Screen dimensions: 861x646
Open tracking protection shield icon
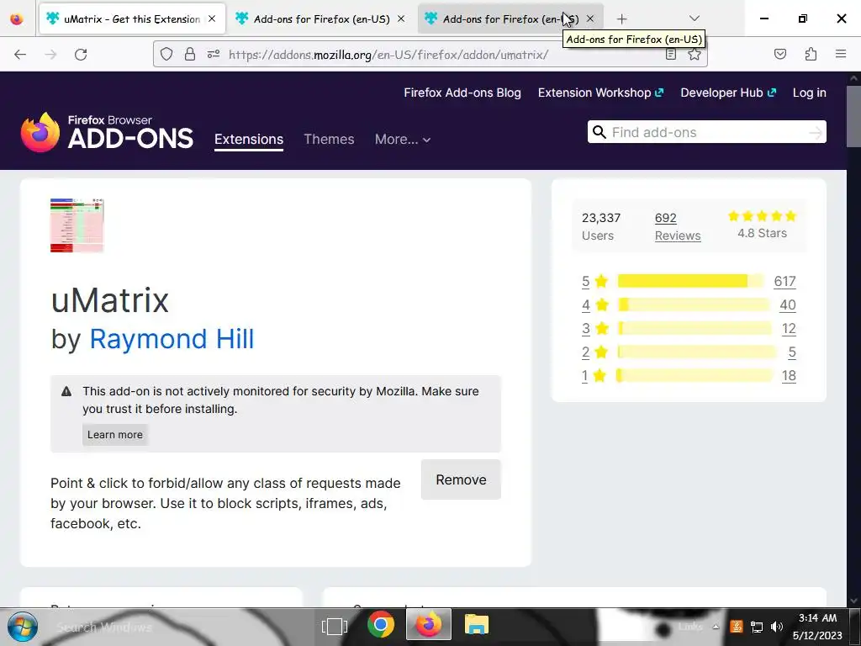(166, 55)
